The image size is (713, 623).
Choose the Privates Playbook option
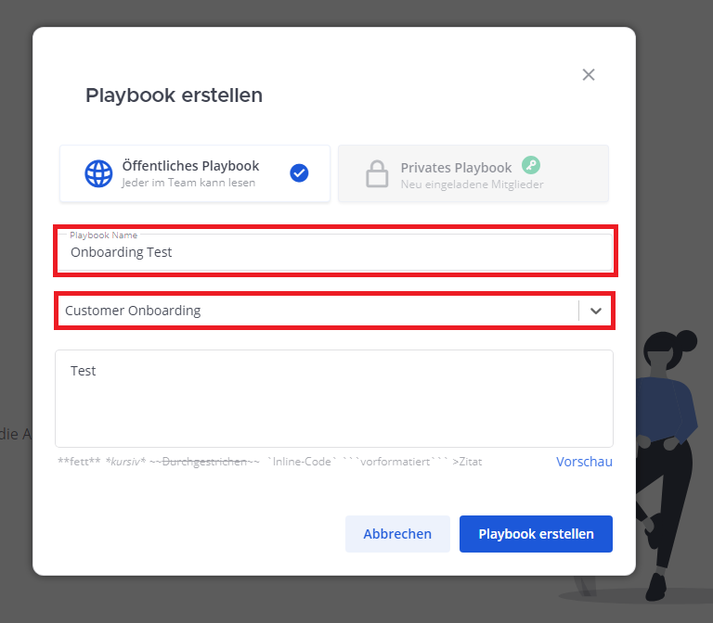click(x=456, y=168)
